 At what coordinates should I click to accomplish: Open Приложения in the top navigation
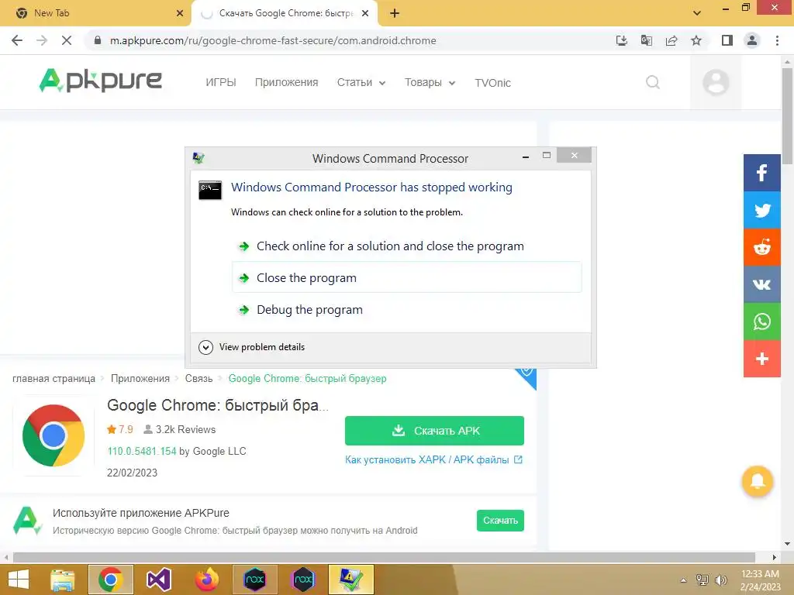tap(286, 82)
